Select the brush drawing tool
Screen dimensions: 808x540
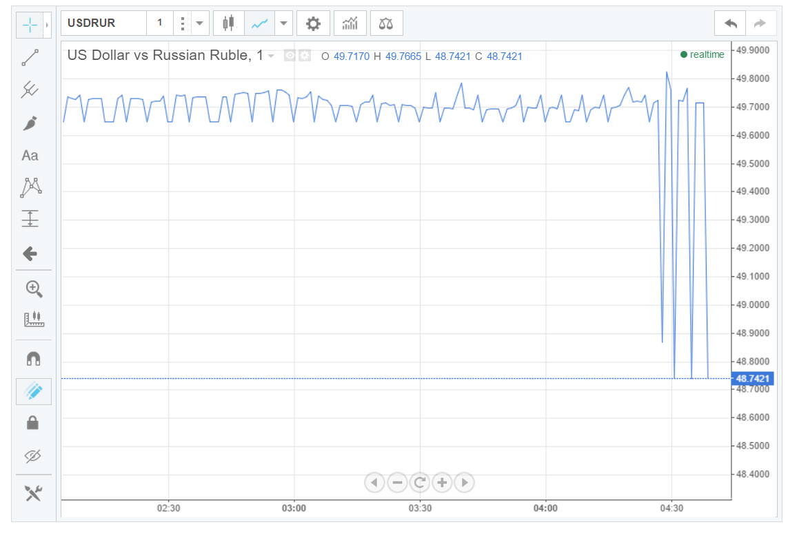pyautogui.click(x=30, y=123)
